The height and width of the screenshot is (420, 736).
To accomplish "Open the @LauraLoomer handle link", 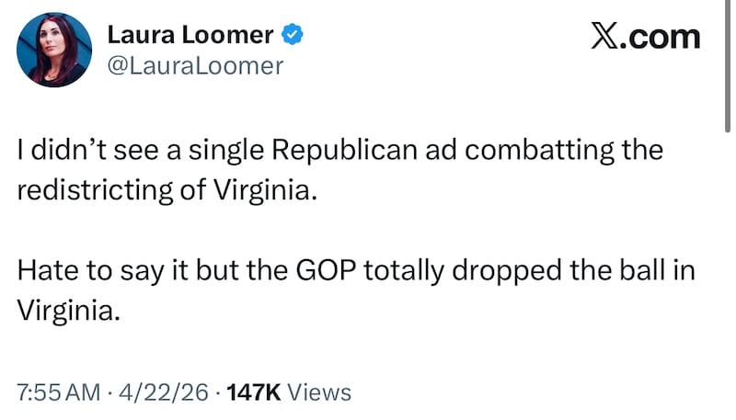I will pyautogui.click(x=195, y=65).
